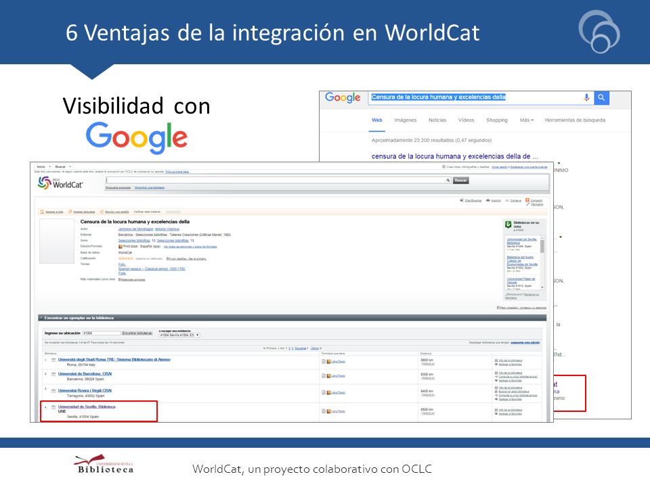Click the 'Agregar etiquetas' tag icon

(x=70, y=212)
